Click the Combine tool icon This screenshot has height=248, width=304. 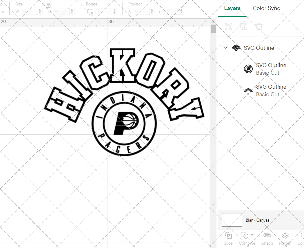coord(245,235)
